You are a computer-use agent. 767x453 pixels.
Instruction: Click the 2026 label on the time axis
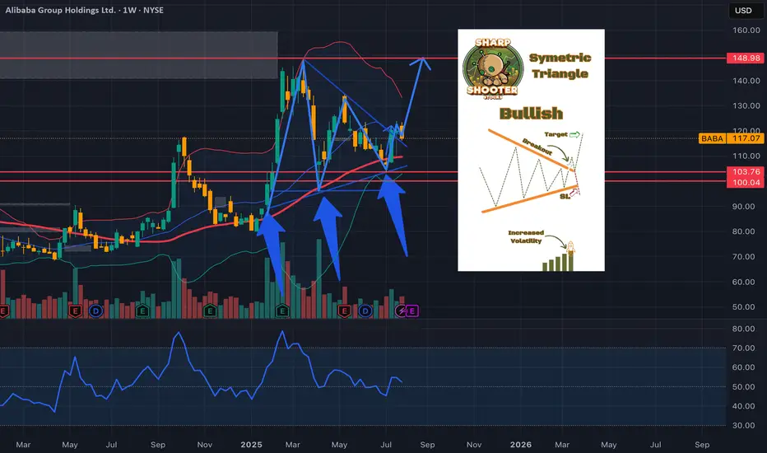click(520, 445)
